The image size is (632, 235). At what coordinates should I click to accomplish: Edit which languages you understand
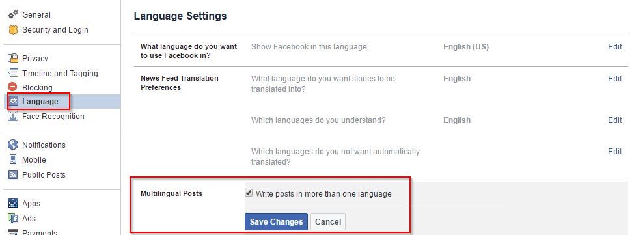(614, 120)
